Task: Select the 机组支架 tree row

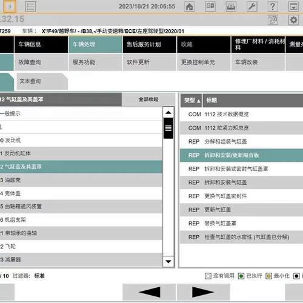Action: 81,220
